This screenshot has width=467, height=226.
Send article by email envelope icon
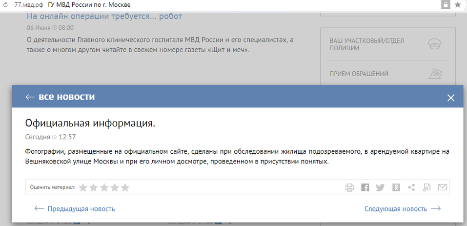442,187
